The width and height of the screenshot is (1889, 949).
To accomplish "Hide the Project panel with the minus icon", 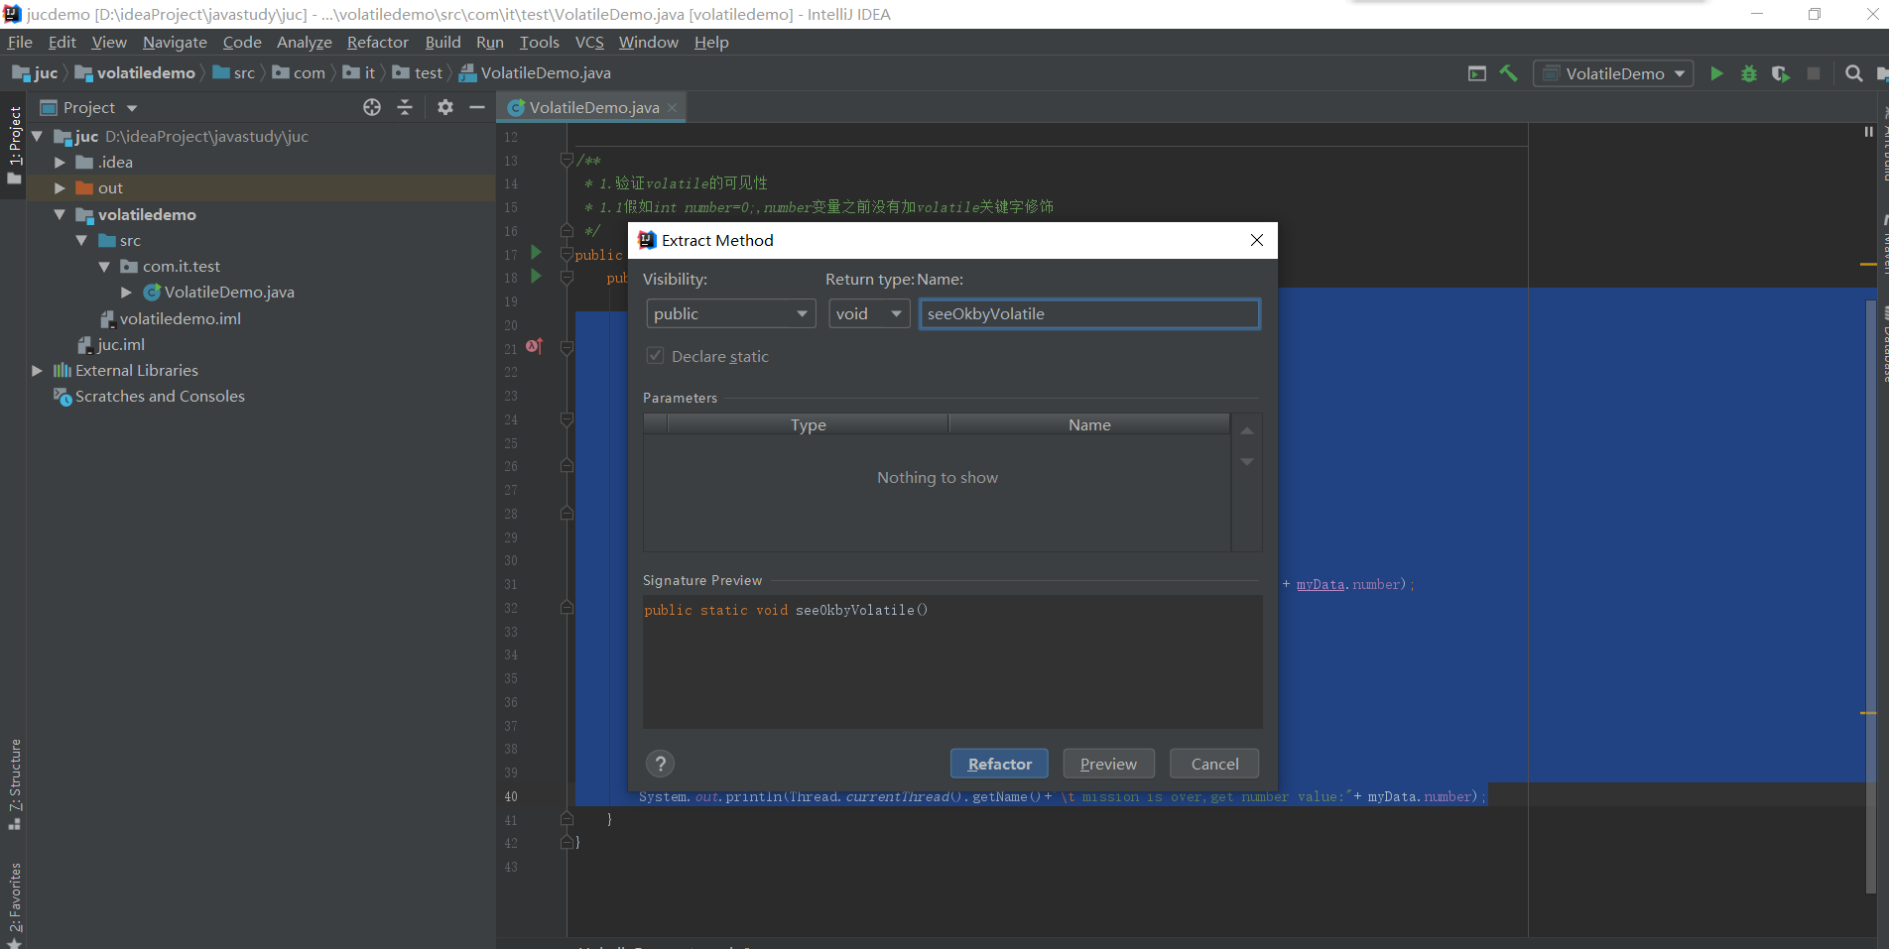I will pos(477,107).
